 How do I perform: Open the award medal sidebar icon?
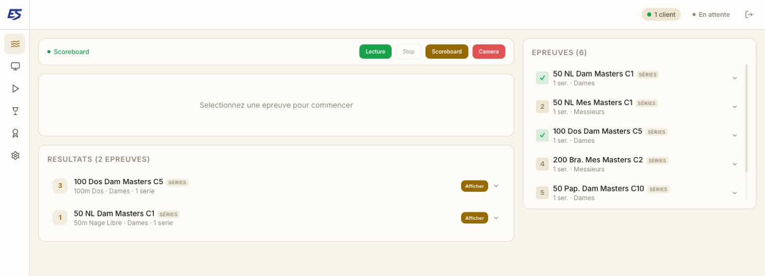(x=15, y=133)
